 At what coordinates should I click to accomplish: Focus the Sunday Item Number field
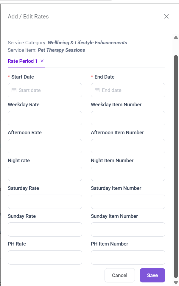pos(128,229)
